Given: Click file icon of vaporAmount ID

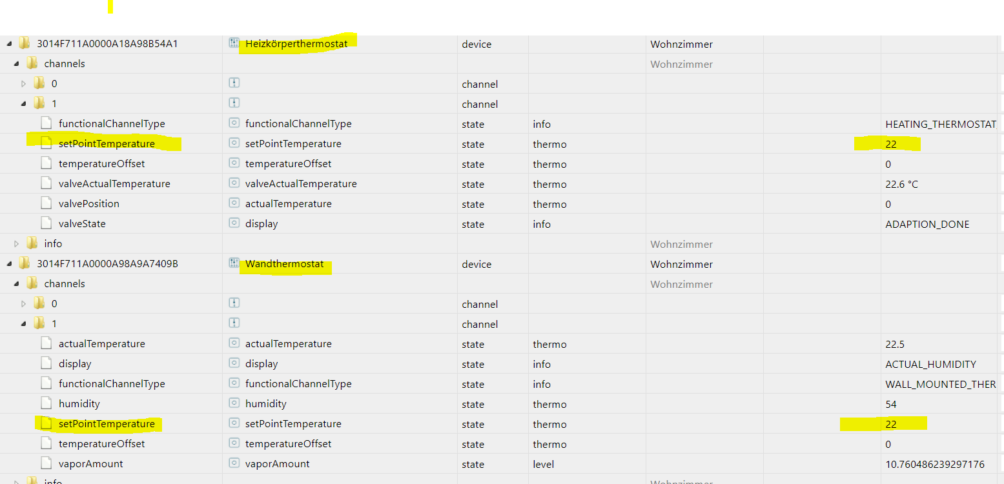Looking at the screenshot, I should tap(46, 463).
